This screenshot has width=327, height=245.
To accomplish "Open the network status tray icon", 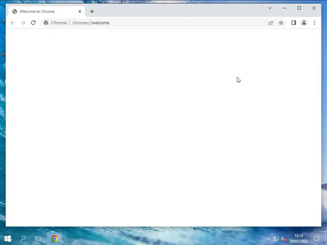I will 276,239.
